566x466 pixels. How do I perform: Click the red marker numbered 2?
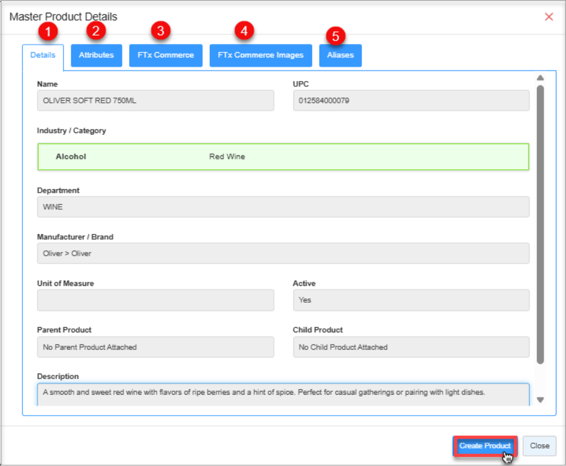pyautogui.click(x=95, y=30)
